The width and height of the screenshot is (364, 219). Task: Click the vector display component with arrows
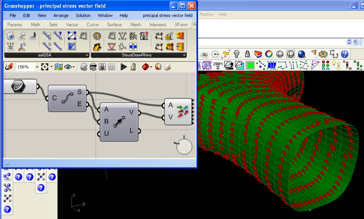(178, 112)
